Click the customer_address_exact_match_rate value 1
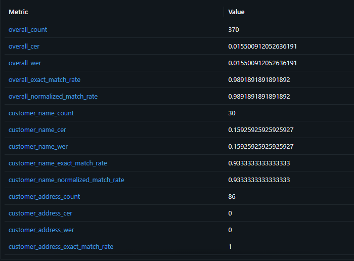The height and width of the screenshot is (261, 354). pos(230,247)
